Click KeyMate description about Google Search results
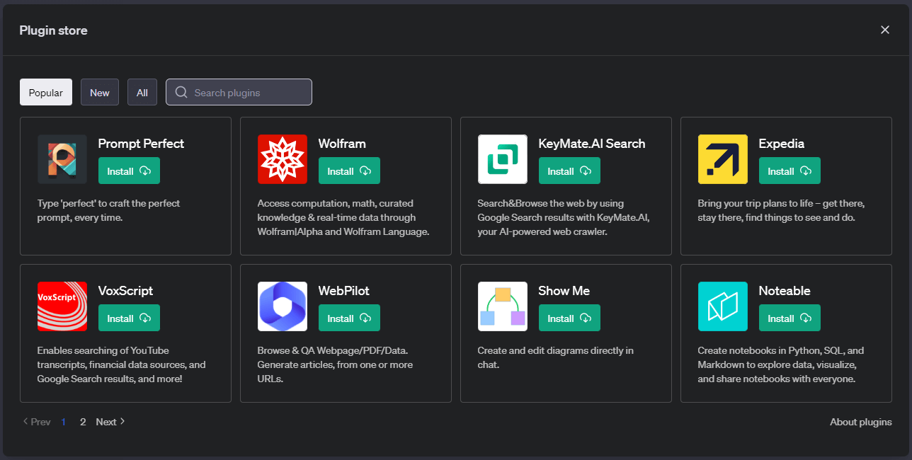 (564, 217)
